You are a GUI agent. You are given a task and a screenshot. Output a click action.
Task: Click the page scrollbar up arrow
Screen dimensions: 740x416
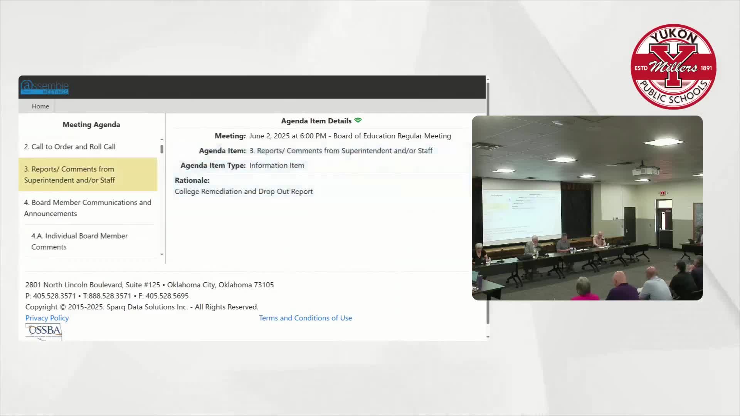488,79
